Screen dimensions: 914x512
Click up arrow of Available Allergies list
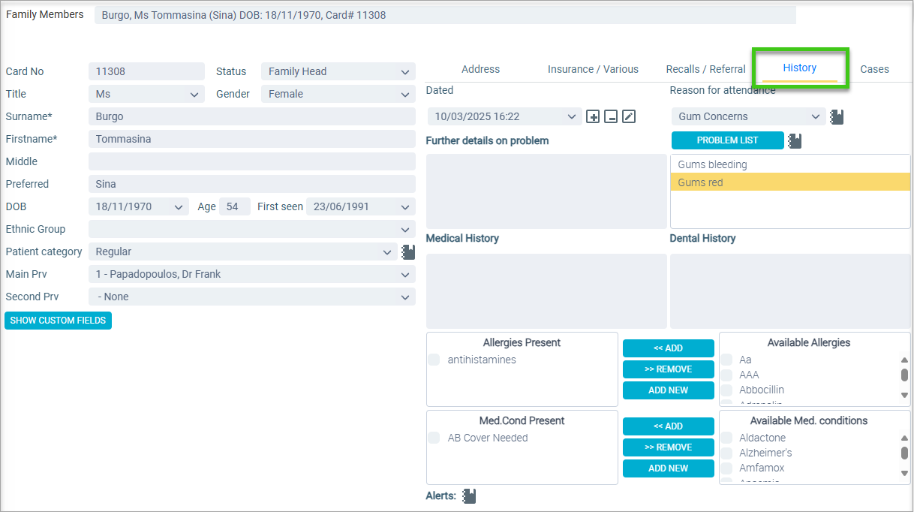pos(904,360)
